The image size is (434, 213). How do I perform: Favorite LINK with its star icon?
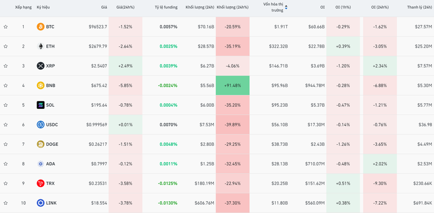tap(5, 203)
